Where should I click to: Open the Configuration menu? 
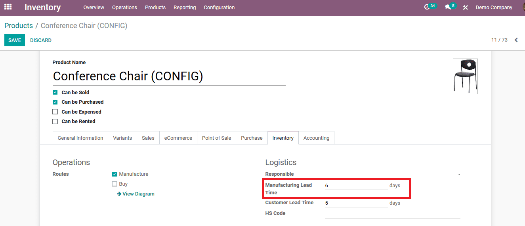[x=219, y=8]
